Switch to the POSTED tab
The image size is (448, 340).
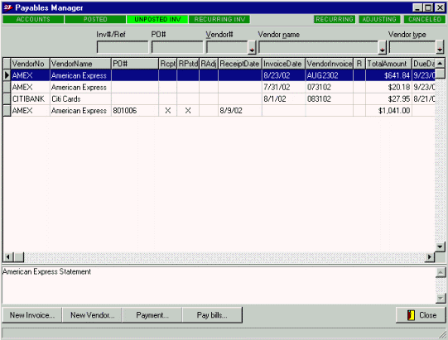coord(95,19)
